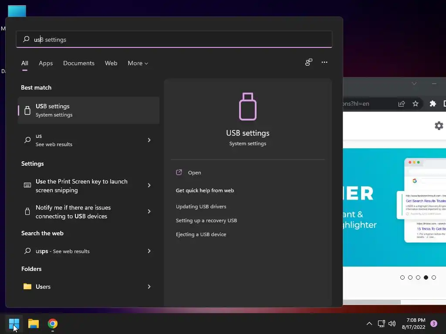
Task: Open the three-dot options menu in search
Action: (x=324, y=62)
